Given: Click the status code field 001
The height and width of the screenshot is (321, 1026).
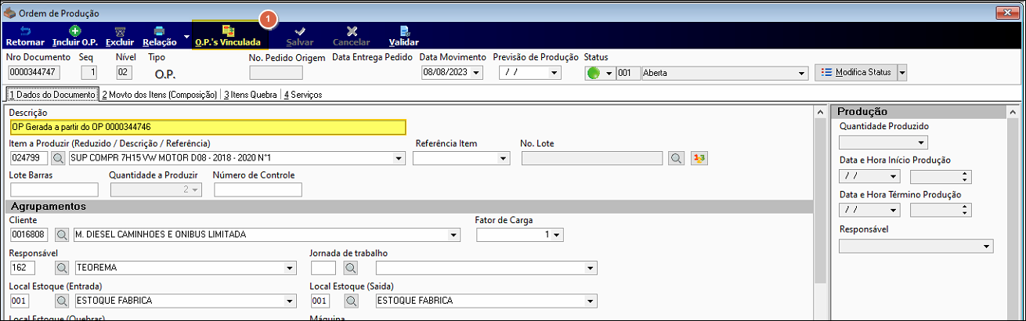Looking at the screenshot, I should (x=628, y=73).
